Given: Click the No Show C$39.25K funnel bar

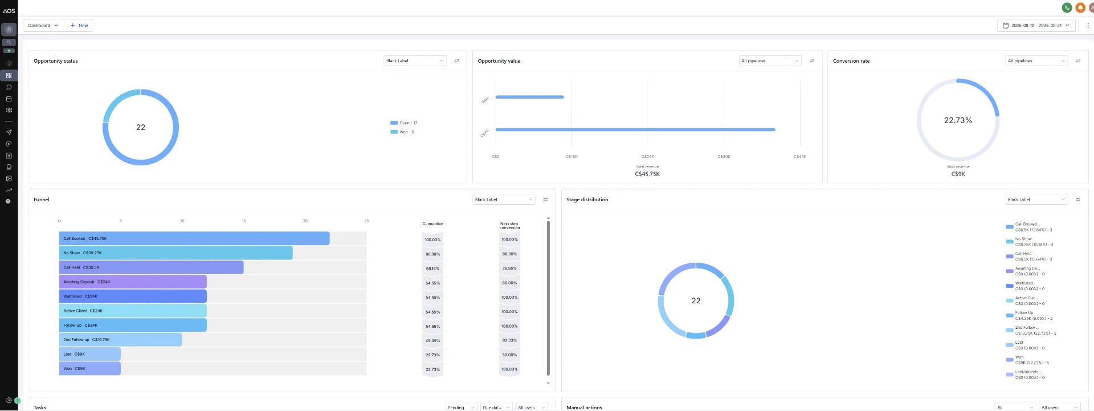Looking at the screenshot, I should click(176, 253).
